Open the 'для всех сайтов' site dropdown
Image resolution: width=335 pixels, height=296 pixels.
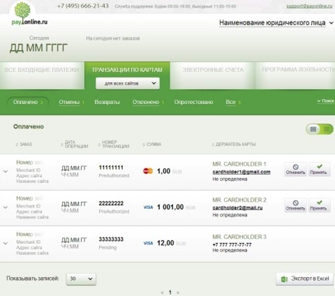(127, 83)
